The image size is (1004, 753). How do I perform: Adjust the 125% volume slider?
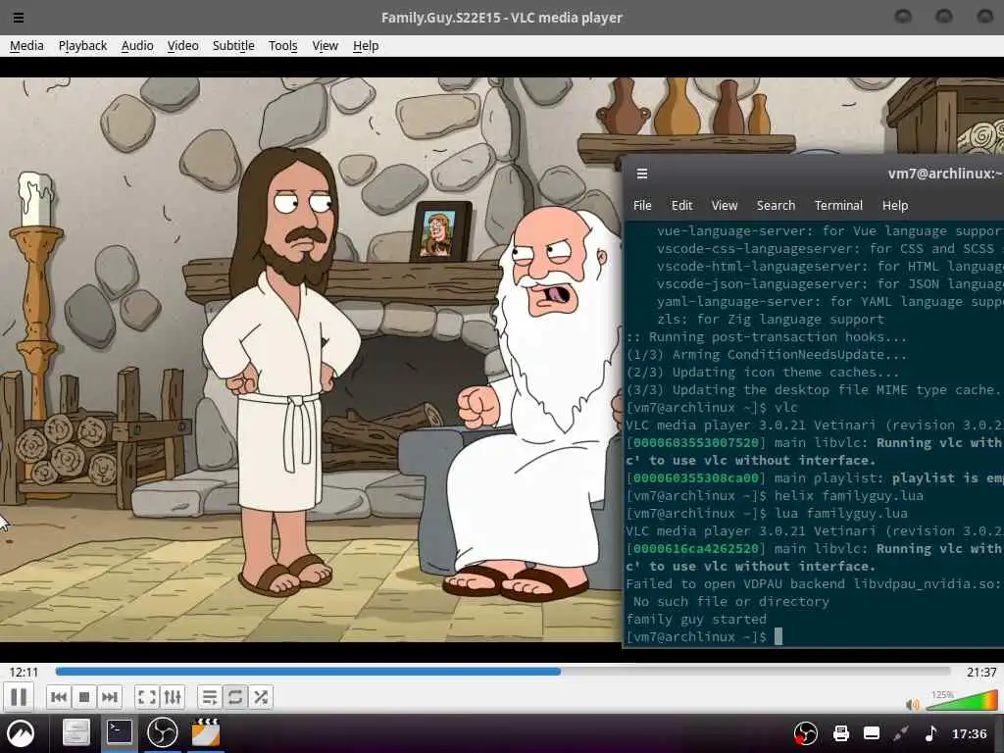coord(962,701)
